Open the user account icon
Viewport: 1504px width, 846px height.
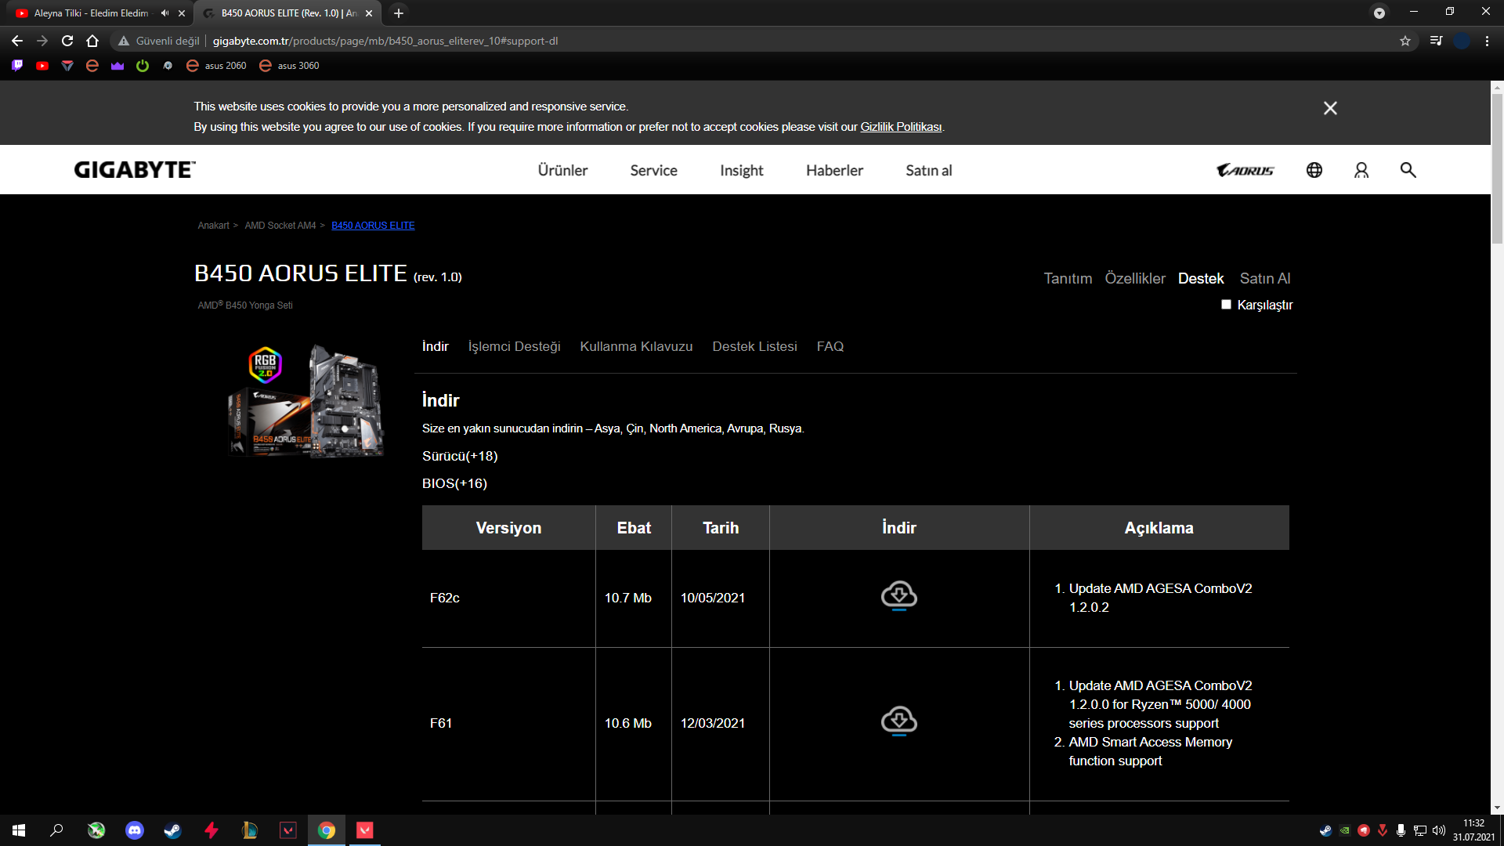(1361, 170)
